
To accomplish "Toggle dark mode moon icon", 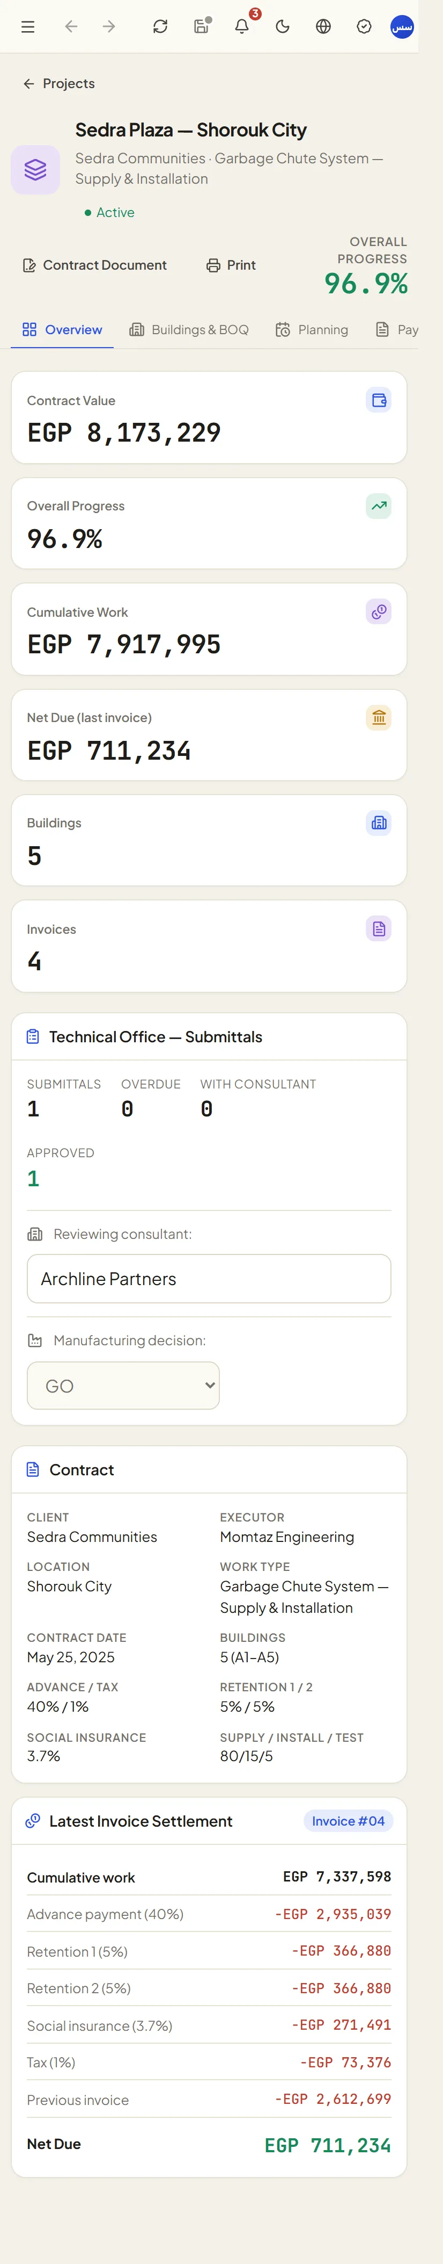I will tap(283, 26).
